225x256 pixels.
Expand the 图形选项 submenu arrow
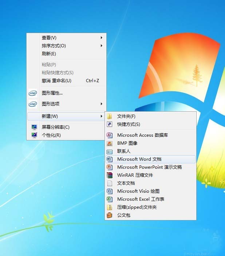tap(102, 104)
